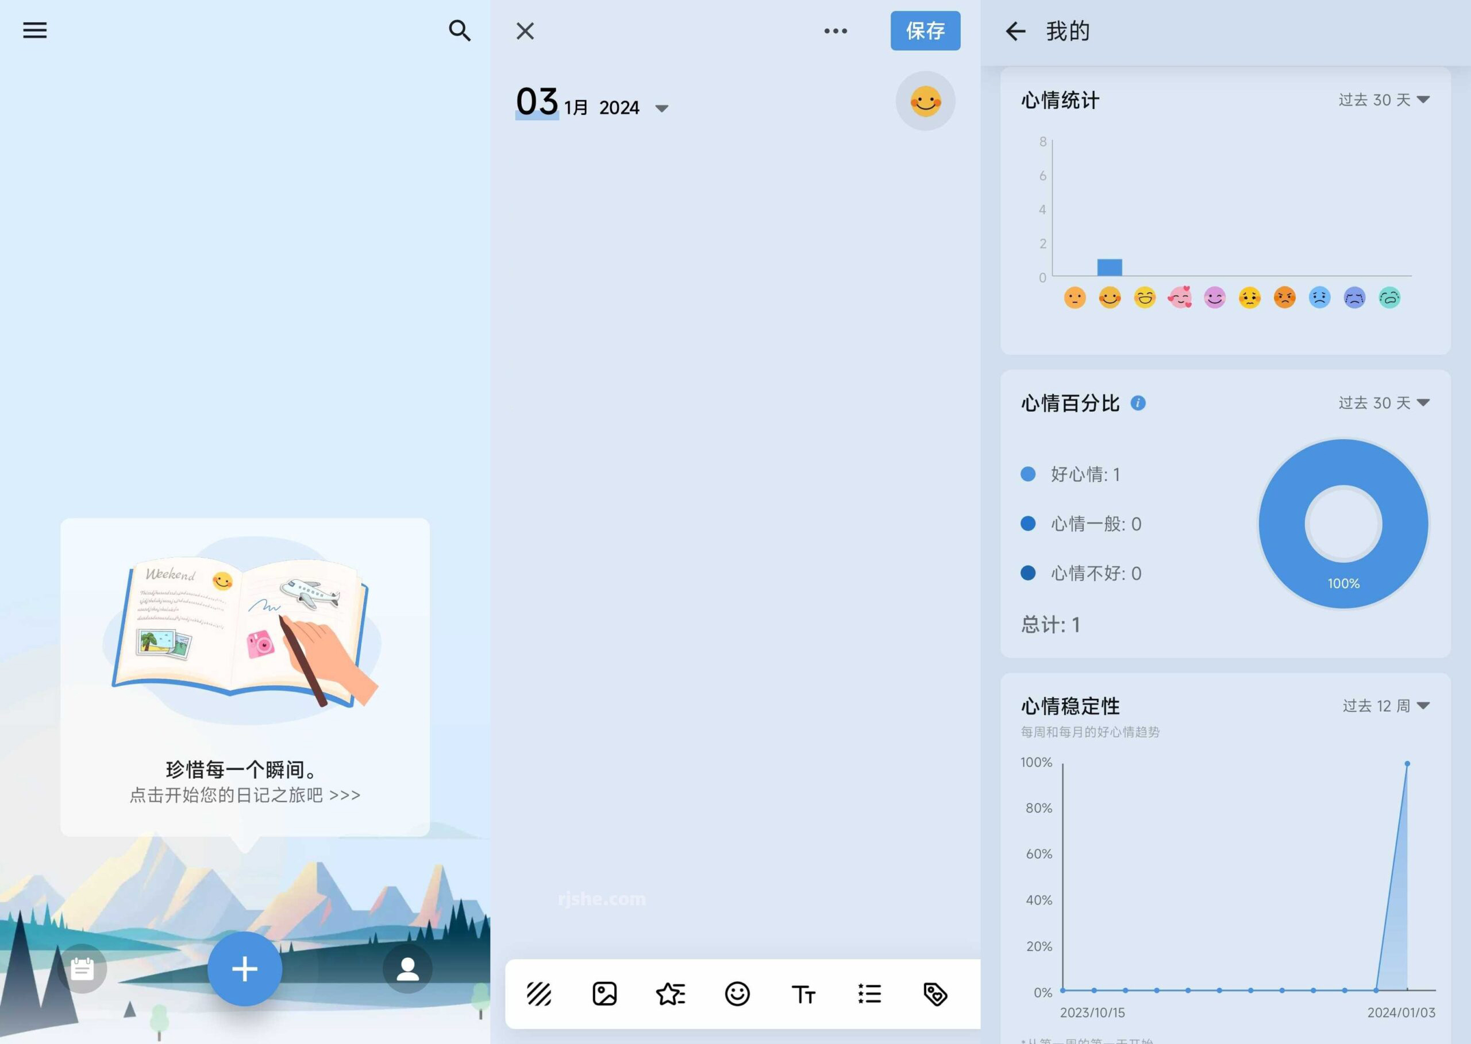
Task: Tap the smiley mood selector circle
Action: [925, 101]
